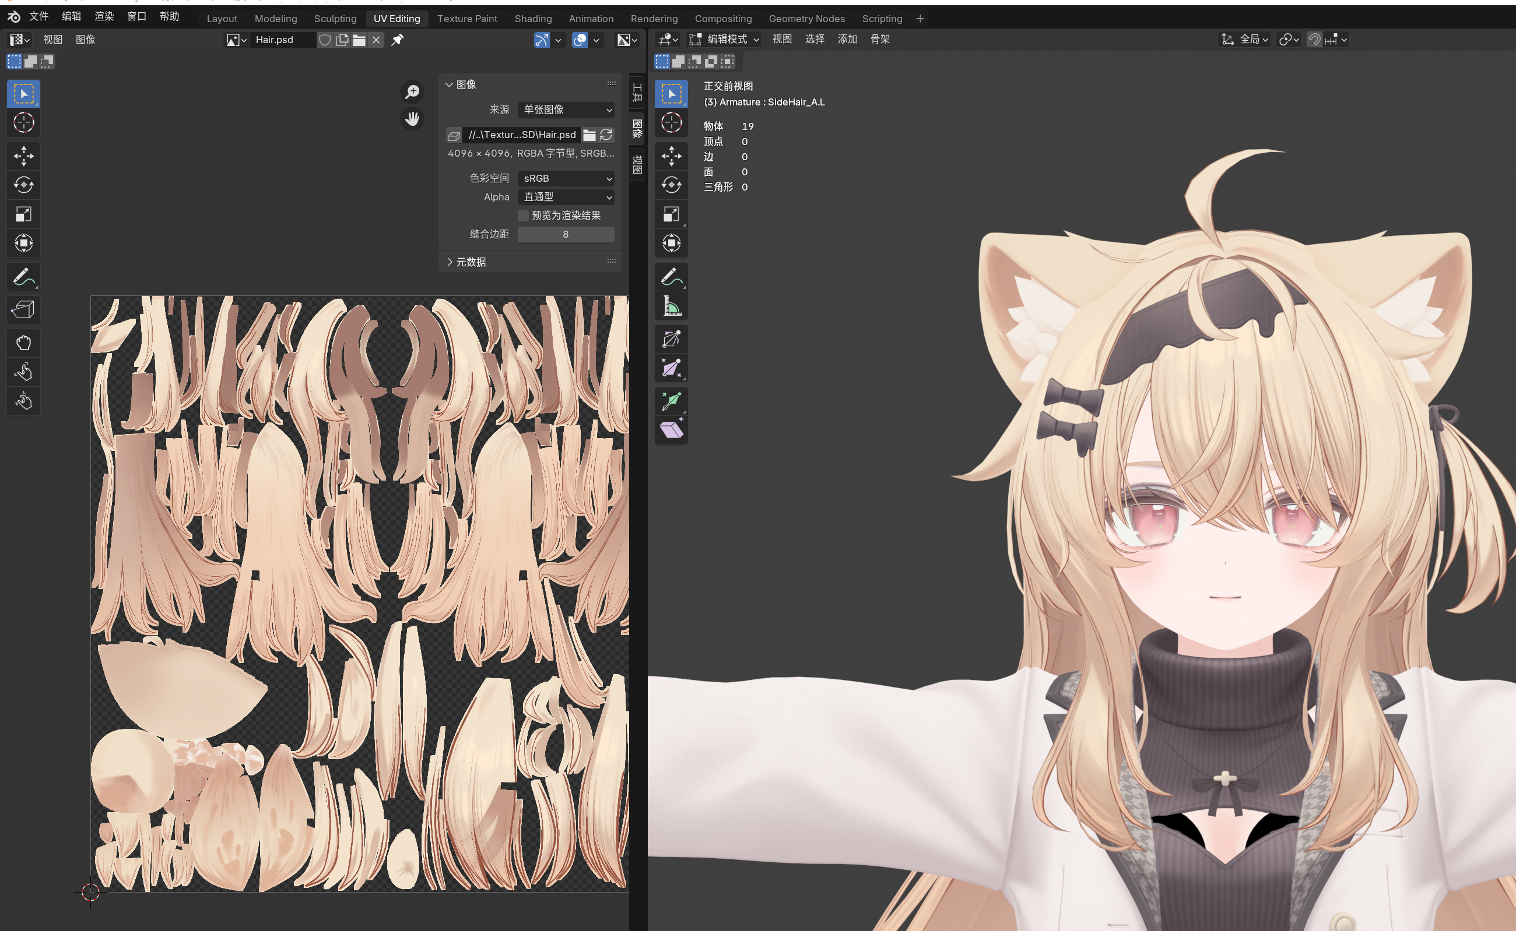Open the Alpha mode dropdown
1516x931 pixels.
click(x=566, y=197)
